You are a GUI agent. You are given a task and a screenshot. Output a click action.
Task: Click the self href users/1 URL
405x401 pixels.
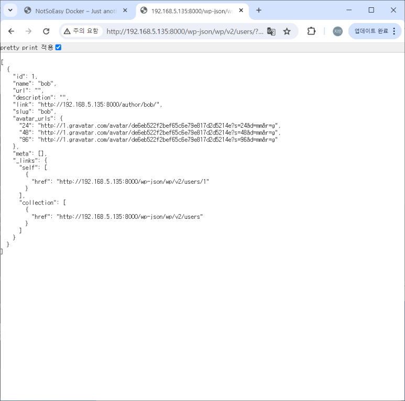[133, 182]
